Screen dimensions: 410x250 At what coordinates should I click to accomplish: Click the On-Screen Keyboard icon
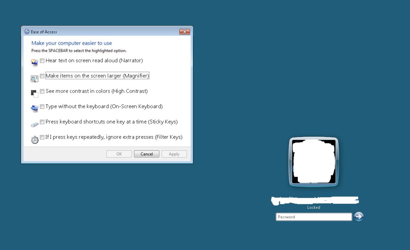35,109
